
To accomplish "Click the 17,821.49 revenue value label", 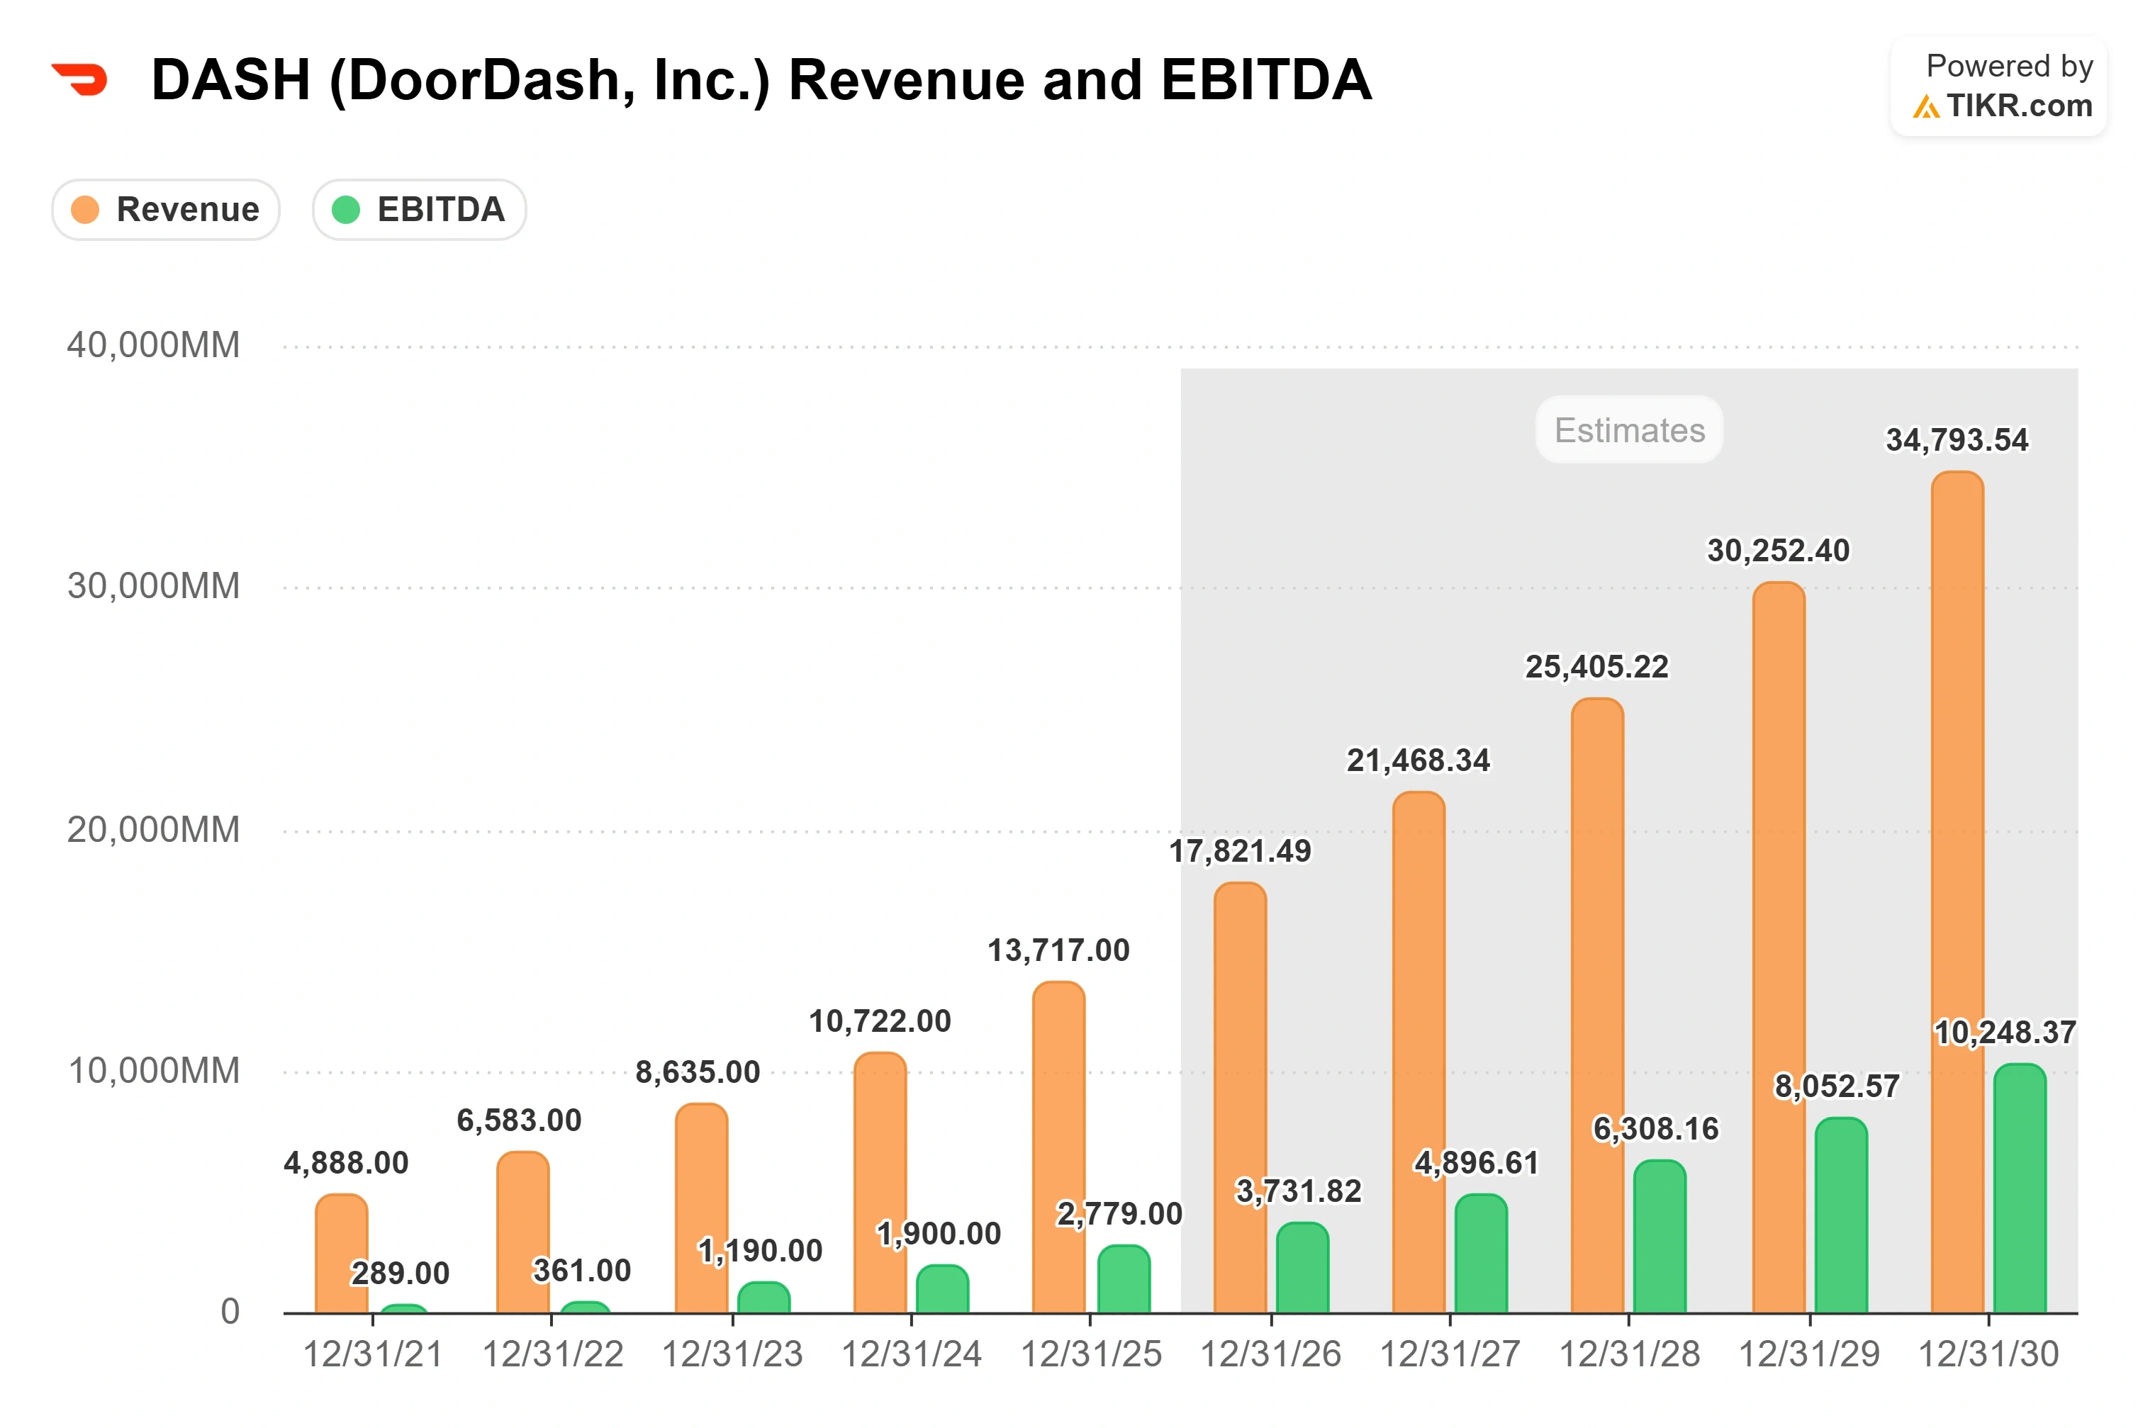I will click(1240, 850).
